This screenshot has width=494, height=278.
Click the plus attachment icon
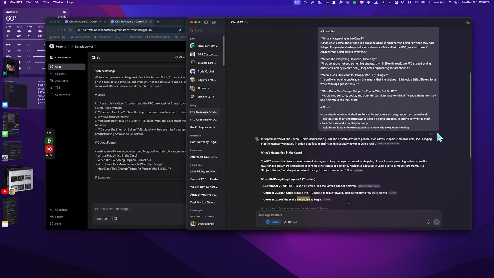point(261,222)
